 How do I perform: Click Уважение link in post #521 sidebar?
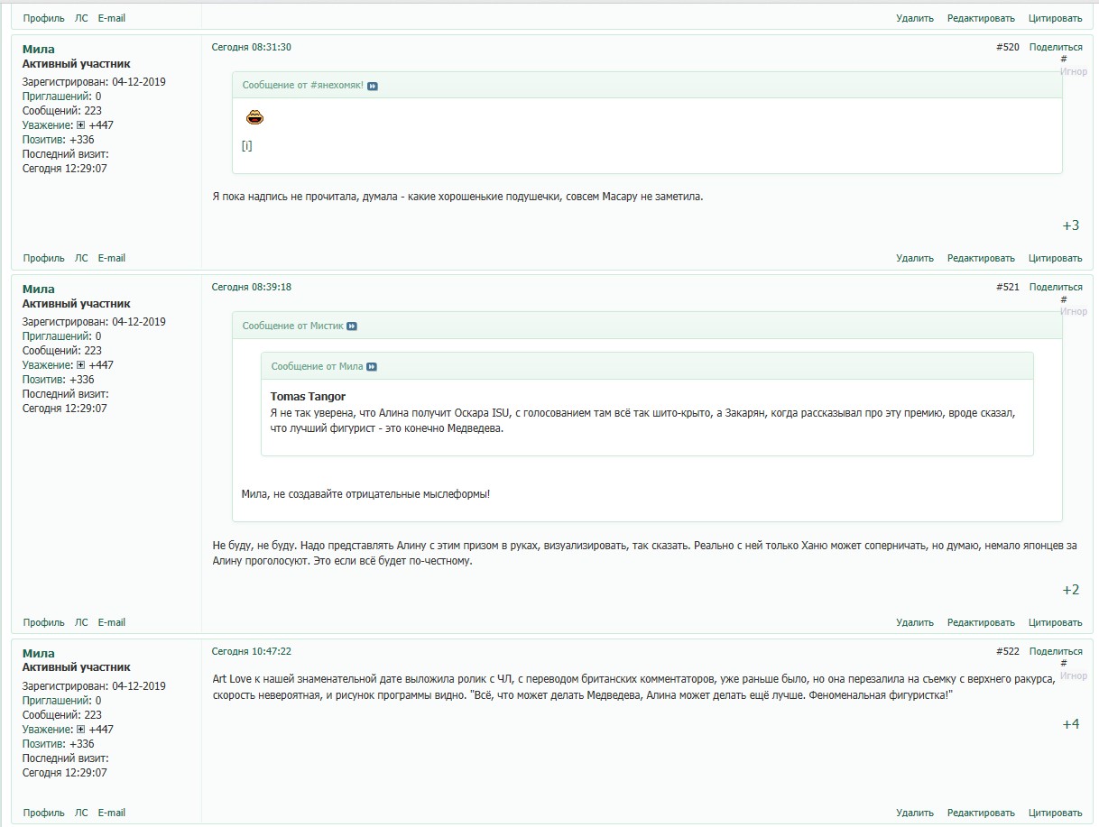[47, 365]
